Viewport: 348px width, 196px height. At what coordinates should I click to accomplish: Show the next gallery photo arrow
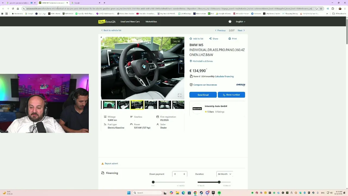[181, 68]
